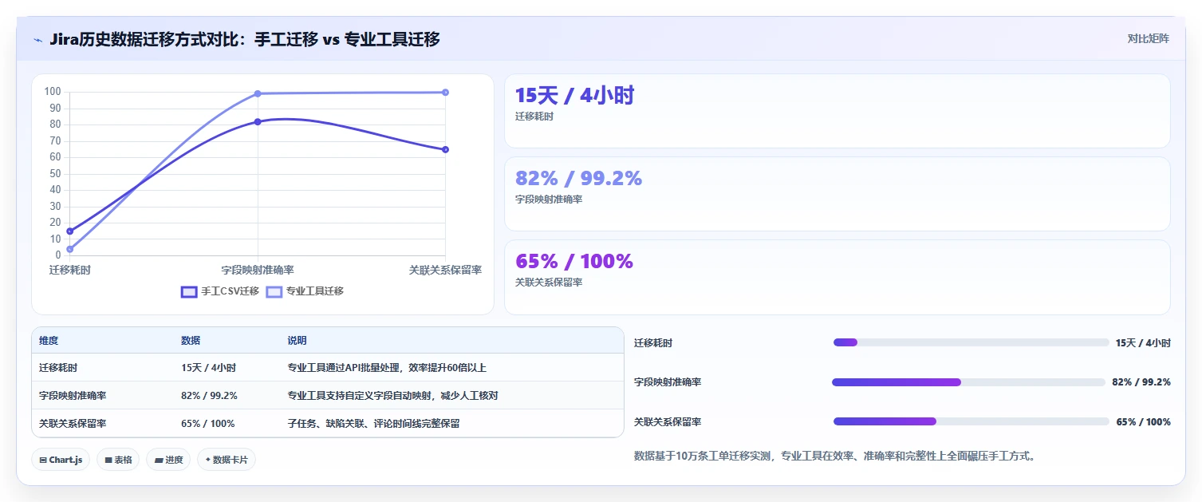Image resolution: width=1202 pixels, height=502 pixels.
Task: Click the 数据 column header
Action: (x=191, y=341)
